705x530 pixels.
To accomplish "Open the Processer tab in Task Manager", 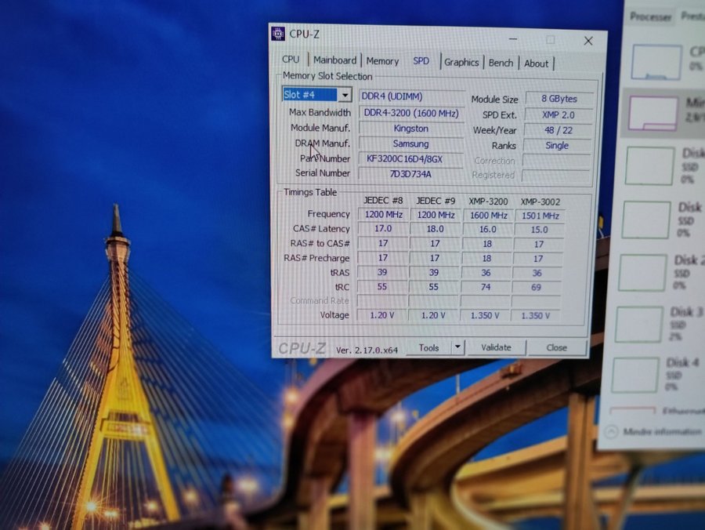I will (x=650, y=16).
